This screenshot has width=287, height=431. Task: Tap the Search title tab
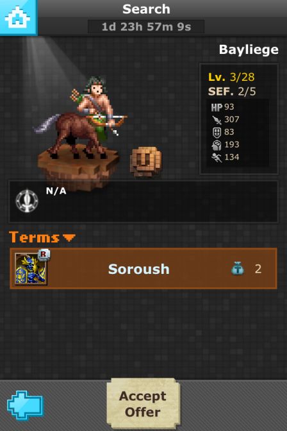(146, 9)
